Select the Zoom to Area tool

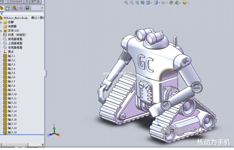point(132,3)
